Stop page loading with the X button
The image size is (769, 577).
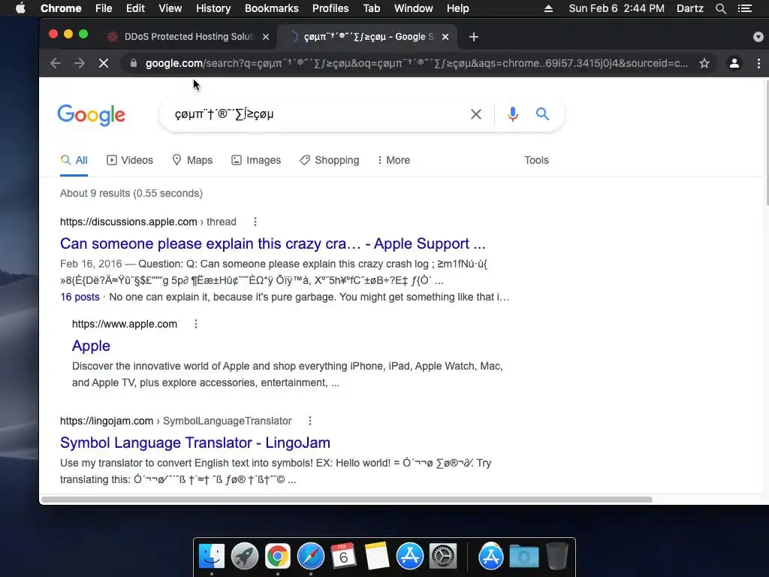click(104, 63)
